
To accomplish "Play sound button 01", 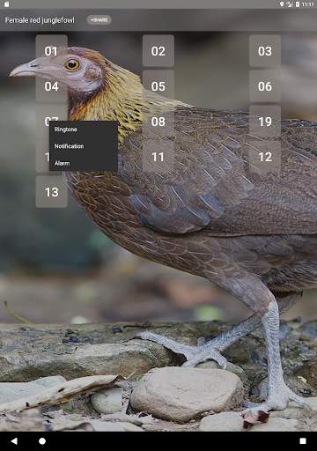I will pyautogui.click(x=51, y=51).
